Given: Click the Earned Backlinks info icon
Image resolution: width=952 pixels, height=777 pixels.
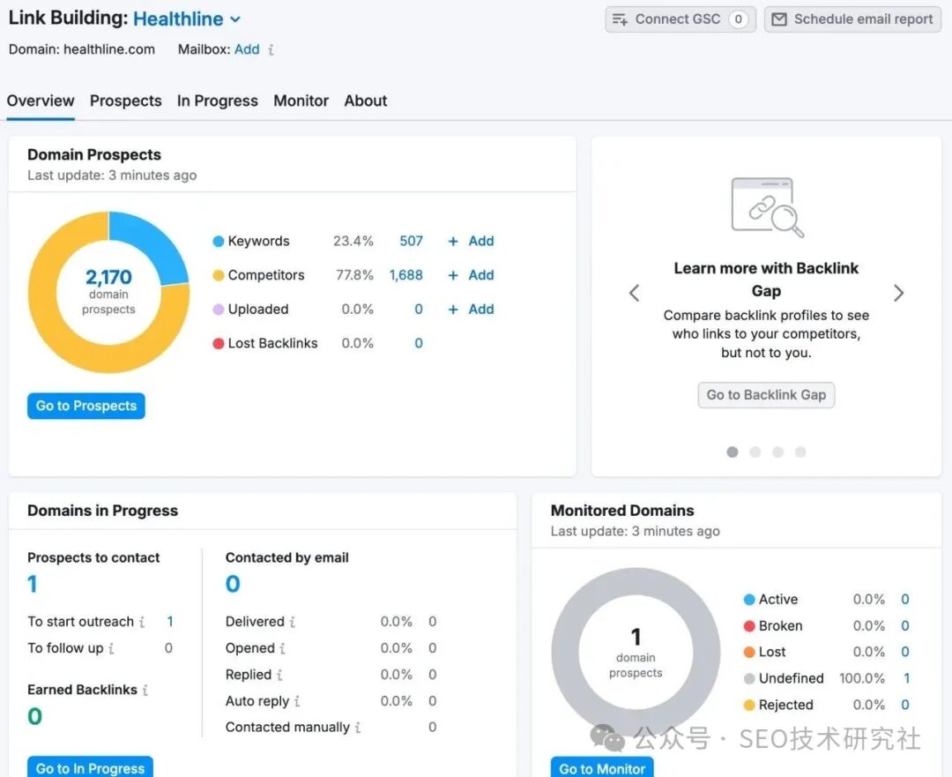Looking at the screenshot, I should (x=145, y=690).
